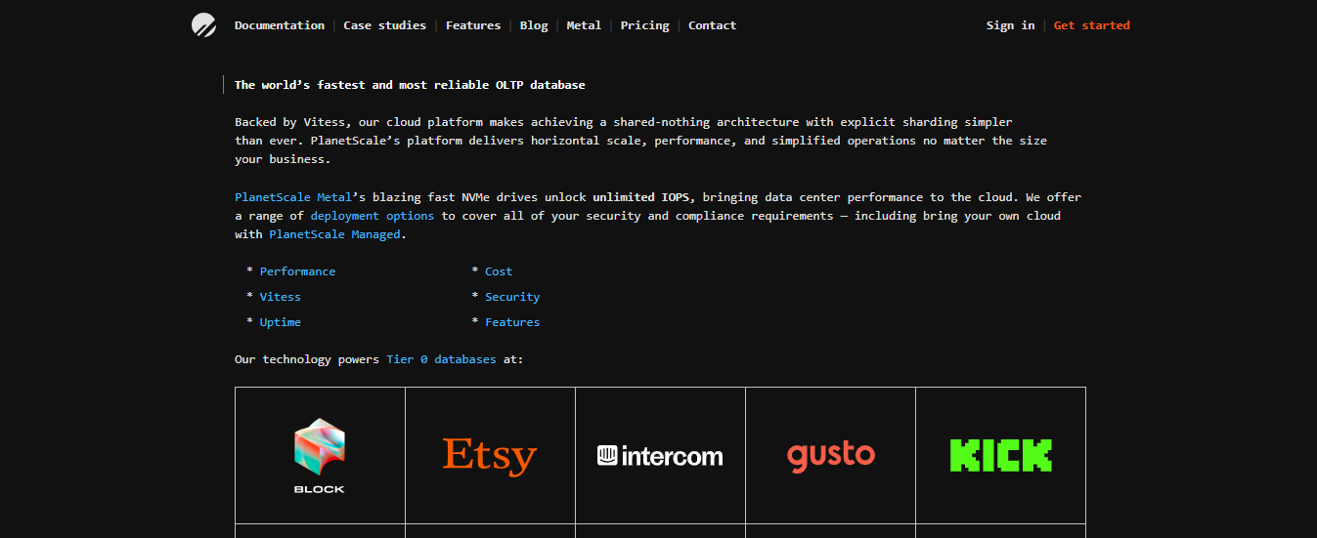Open the Uptime link

(280, 322)
